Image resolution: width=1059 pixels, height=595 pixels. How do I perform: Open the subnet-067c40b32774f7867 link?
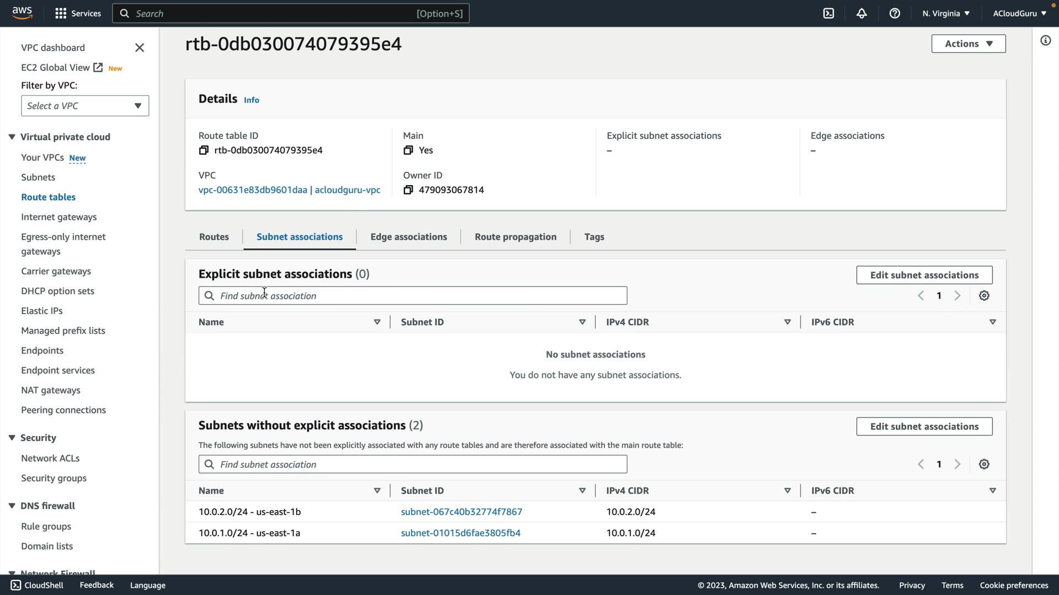(461, 512)
